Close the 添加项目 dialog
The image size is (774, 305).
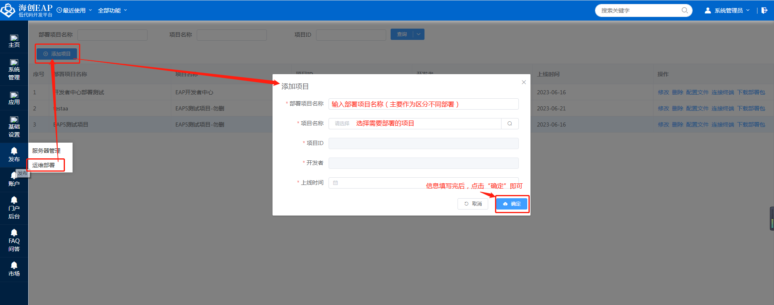pyautogui.click(x=524, y=82)
